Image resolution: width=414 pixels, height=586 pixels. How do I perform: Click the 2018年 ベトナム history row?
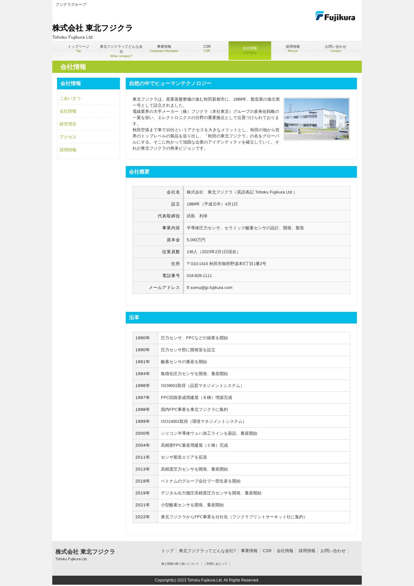(241, 481)
